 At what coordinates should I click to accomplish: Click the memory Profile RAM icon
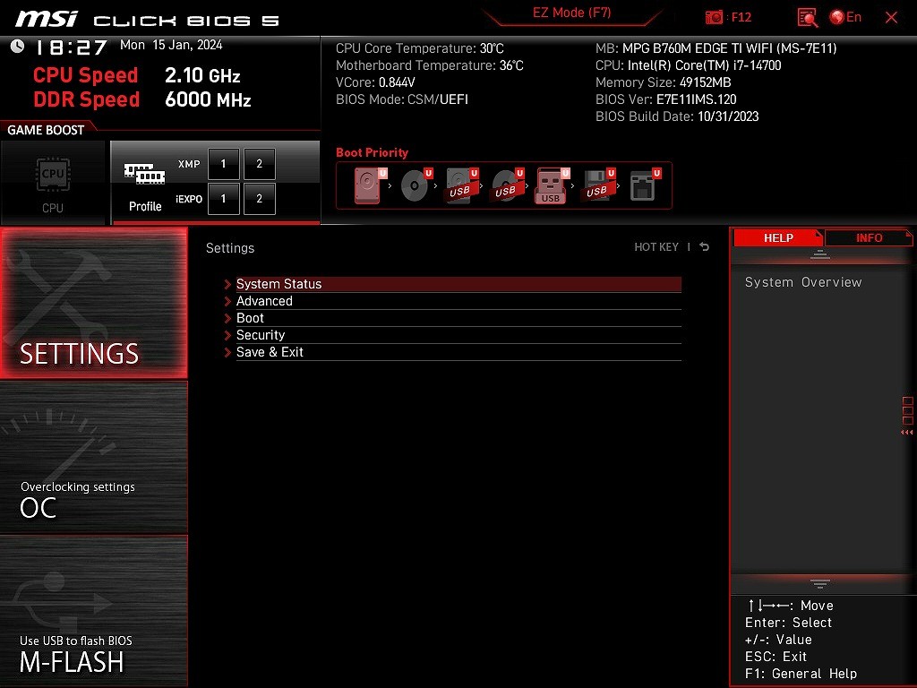tap(144, 174)
